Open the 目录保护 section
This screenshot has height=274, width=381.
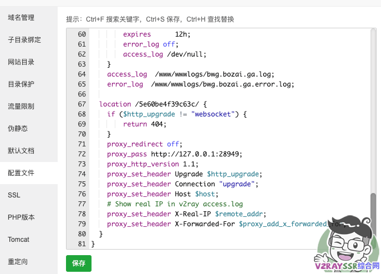21,84
